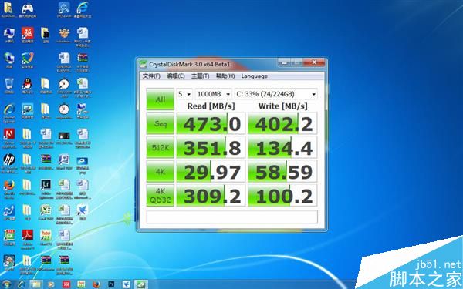Select the PCSearch magnifier desktop shortcut
Viewport: 463px width, 289px height.
[x=64, y=10]
